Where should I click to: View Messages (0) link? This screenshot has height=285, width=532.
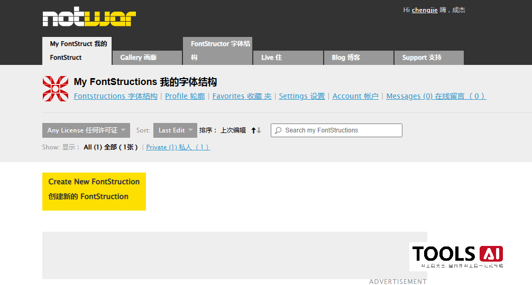point(435,96)
